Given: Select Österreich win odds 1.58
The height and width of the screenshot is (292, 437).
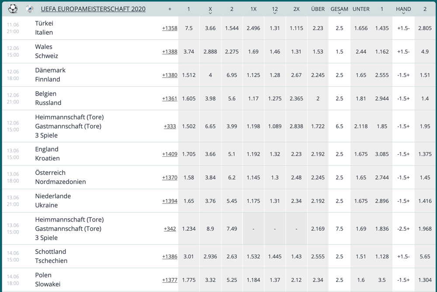Looking at the screenshot, I should 189,177.
